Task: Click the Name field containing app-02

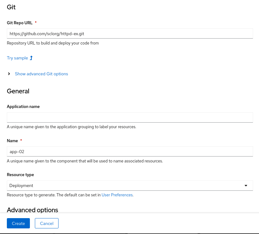Action: click(130, 152)
